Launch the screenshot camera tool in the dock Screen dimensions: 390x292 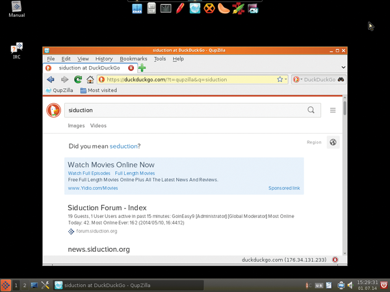click(x=253, y=8)
